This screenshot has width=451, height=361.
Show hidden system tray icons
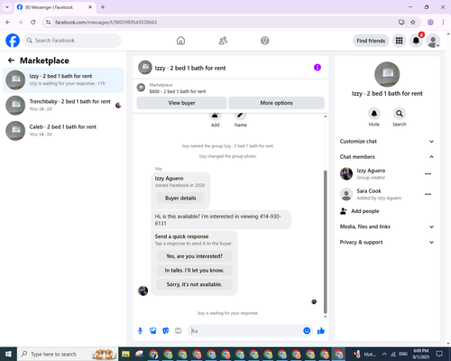pyautogui.click(x=384, y=354)
